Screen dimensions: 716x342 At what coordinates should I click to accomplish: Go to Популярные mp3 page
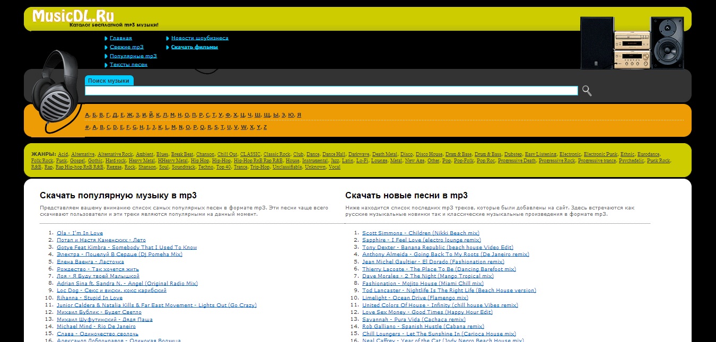coord(133,56)
